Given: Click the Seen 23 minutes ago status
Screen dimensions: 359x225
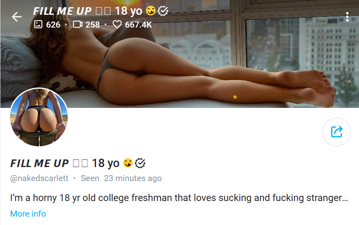Looking at the screenshot, I should (x=121, y=178).
